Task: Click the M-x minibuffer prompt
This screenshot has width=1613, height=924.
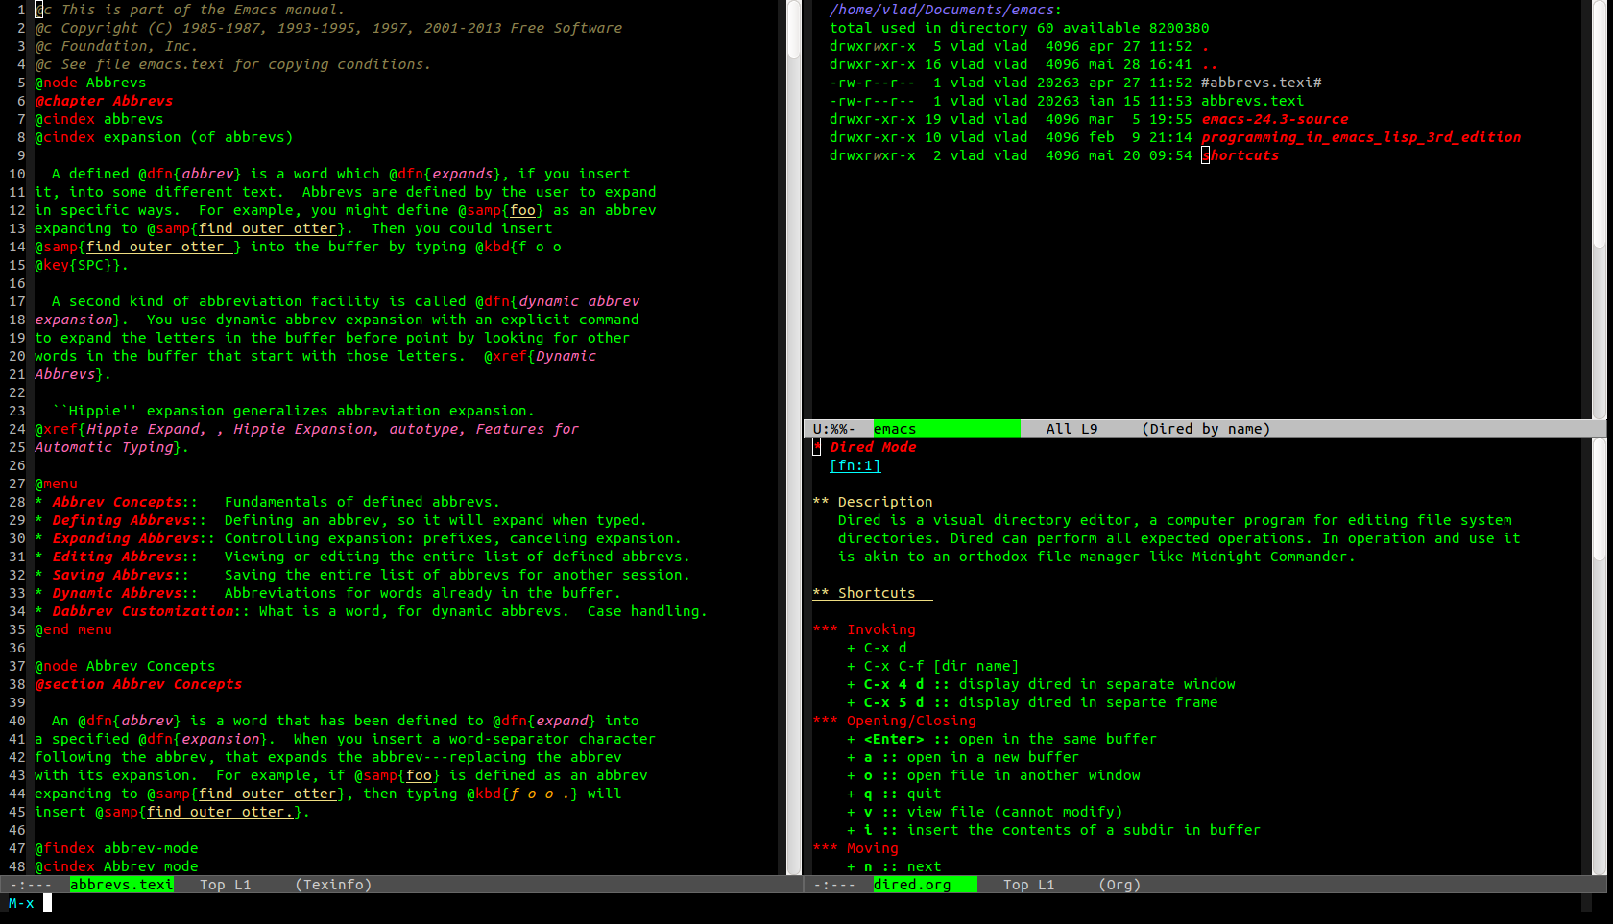Action: tap(21, 903)
